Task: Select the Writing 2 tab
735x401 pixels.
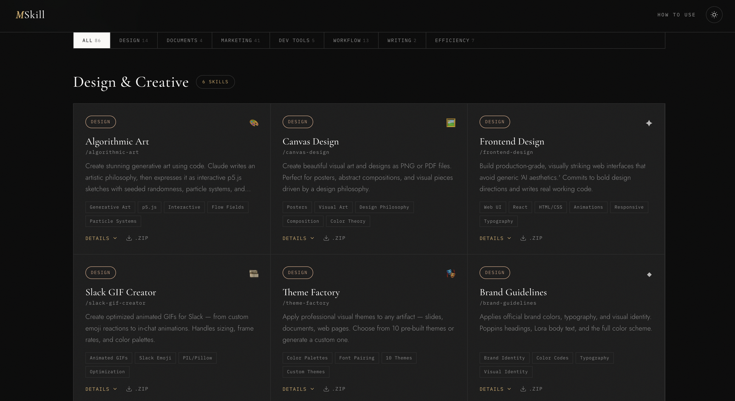Action: coord(402,40)
